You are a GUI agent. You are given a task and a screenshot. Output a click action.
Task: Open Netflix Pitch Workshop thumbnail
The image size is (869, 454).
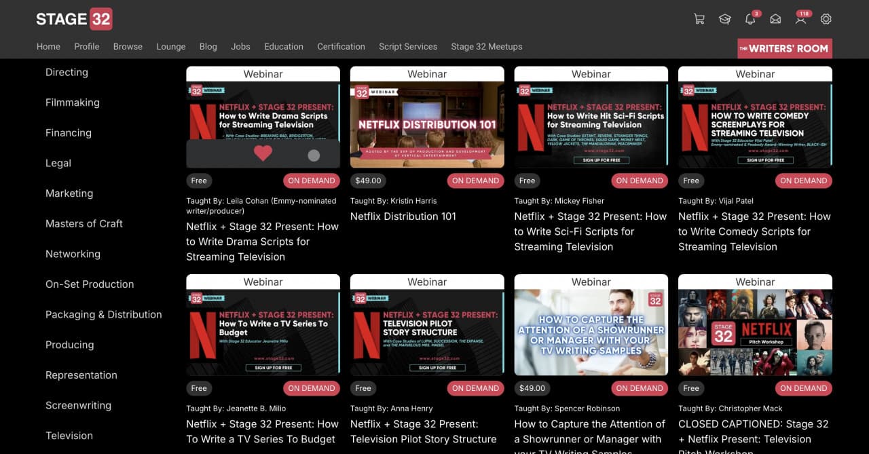[755, 333]
